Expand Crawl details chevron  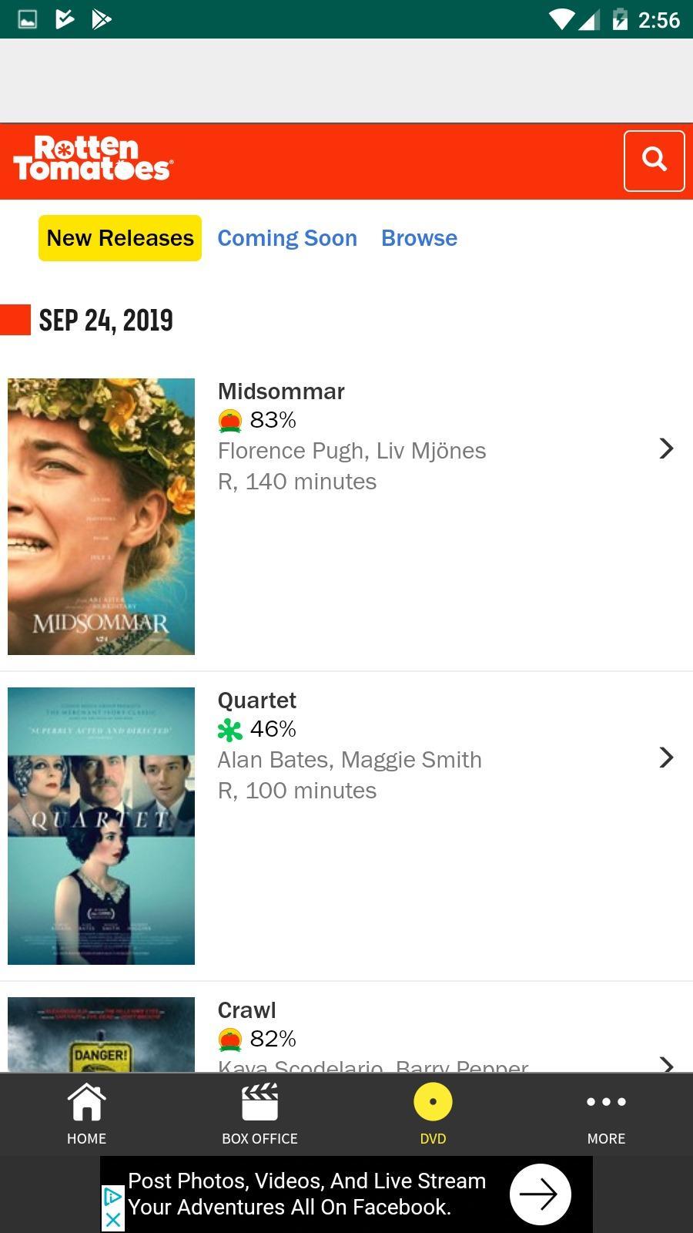[x=666, y=1063]
